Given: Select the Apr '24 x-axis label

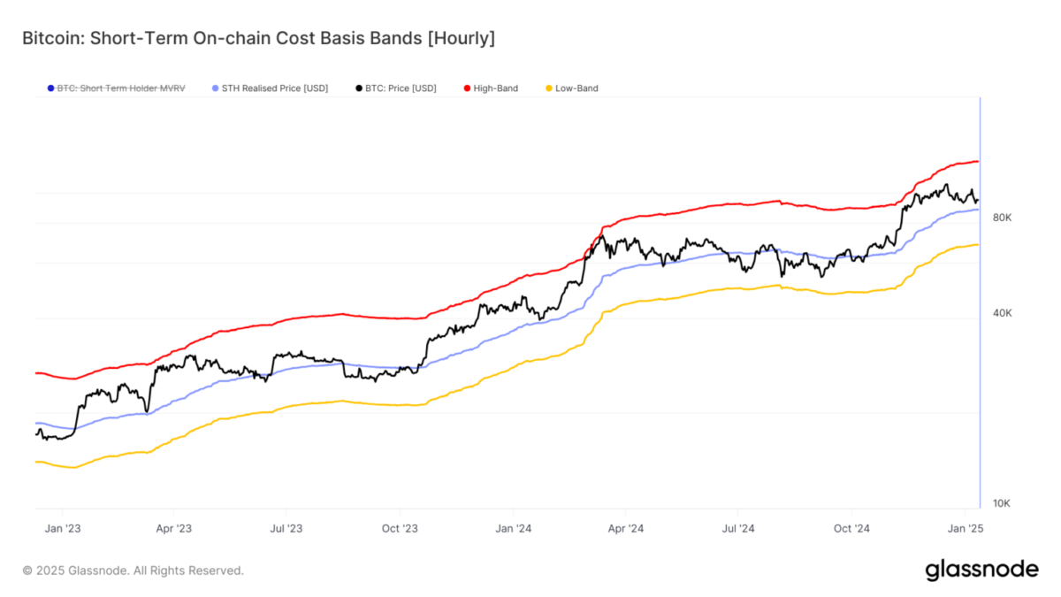Looking at the screenshot, I should (x=625, y=528).
